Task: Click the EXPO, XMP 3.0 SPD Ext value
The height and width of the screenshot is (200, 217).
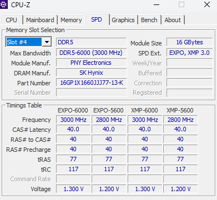Action: tap(189, 53)
